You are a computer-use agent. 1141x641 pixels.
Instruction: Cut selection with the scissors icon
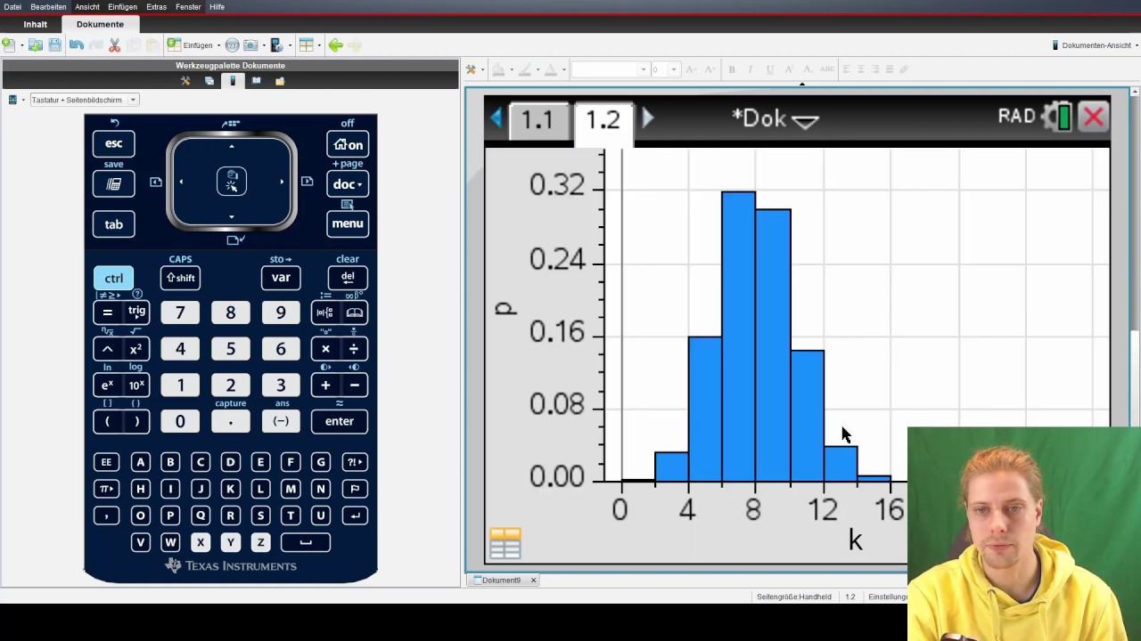click(114, 45)
